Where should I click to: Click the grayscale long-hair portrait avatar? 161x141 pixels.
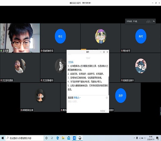pyautogui.click(x=60, y=66)
